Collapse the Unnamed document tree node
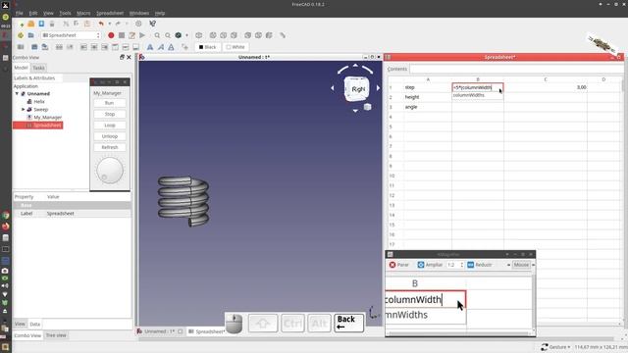 click(x=17, y=94)
